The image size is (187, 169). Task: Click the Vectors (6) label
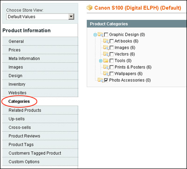125,54
